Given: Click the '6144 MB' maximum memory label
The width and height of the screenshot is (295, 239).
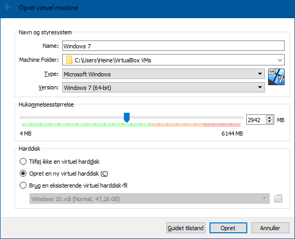Looking at the screenshot, I should point(232,134).
